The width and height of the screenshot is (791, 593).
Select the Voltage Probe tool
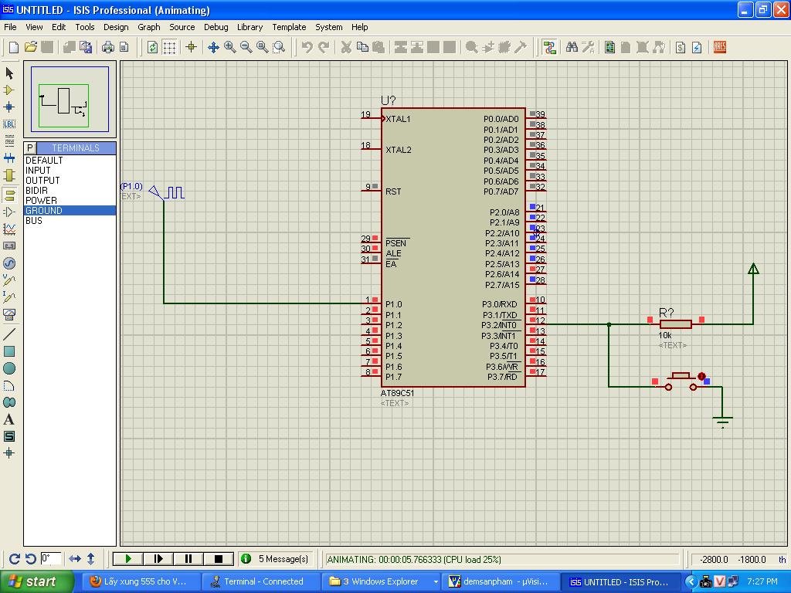click(x=9, y=280)
